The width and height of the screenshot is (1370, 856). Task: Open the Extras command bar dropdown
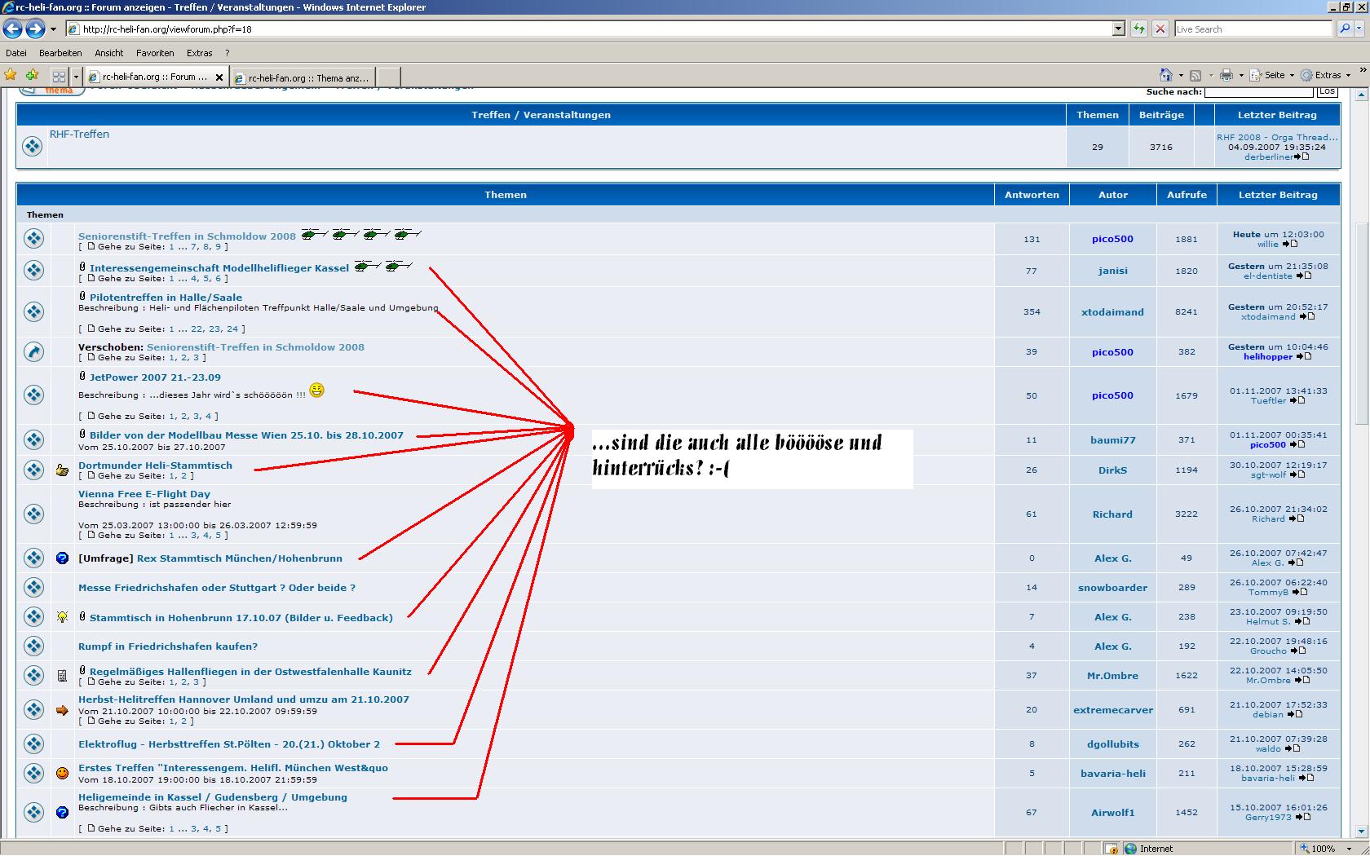tap(1327, 75)
